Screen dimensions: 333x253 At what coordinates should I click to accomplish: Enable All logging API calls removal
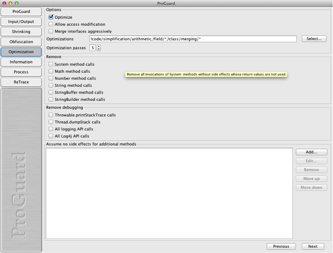click(51, 129)
